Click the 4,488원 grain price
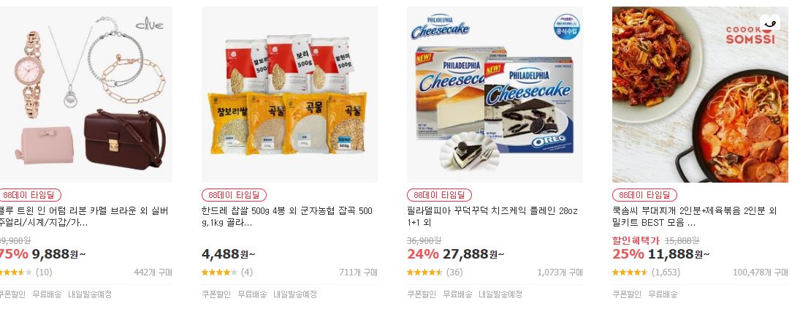800x309 pixels. click(x=229, y=254)
